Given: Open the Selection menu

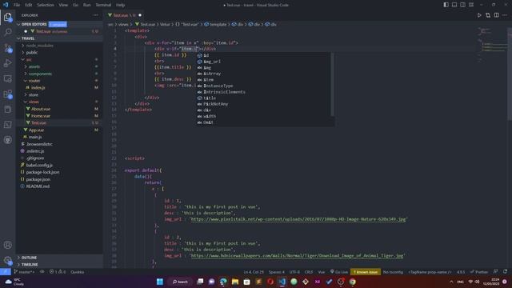Looking at the screenshot, I should (x=46, y=5).
